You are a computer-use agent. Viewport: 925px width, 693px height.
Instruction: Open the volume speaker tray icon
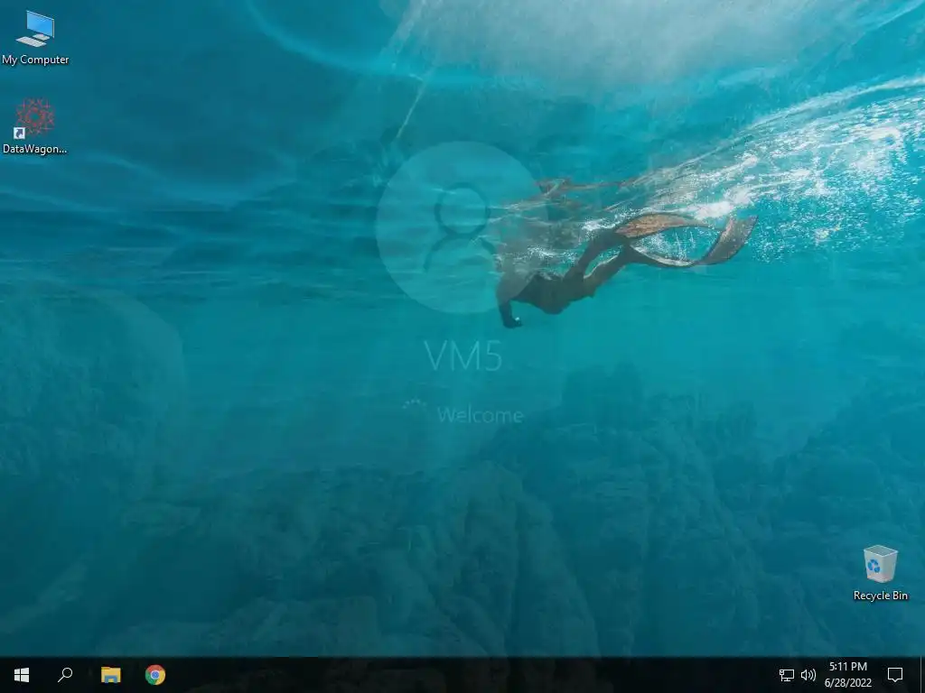click(808, 675)
